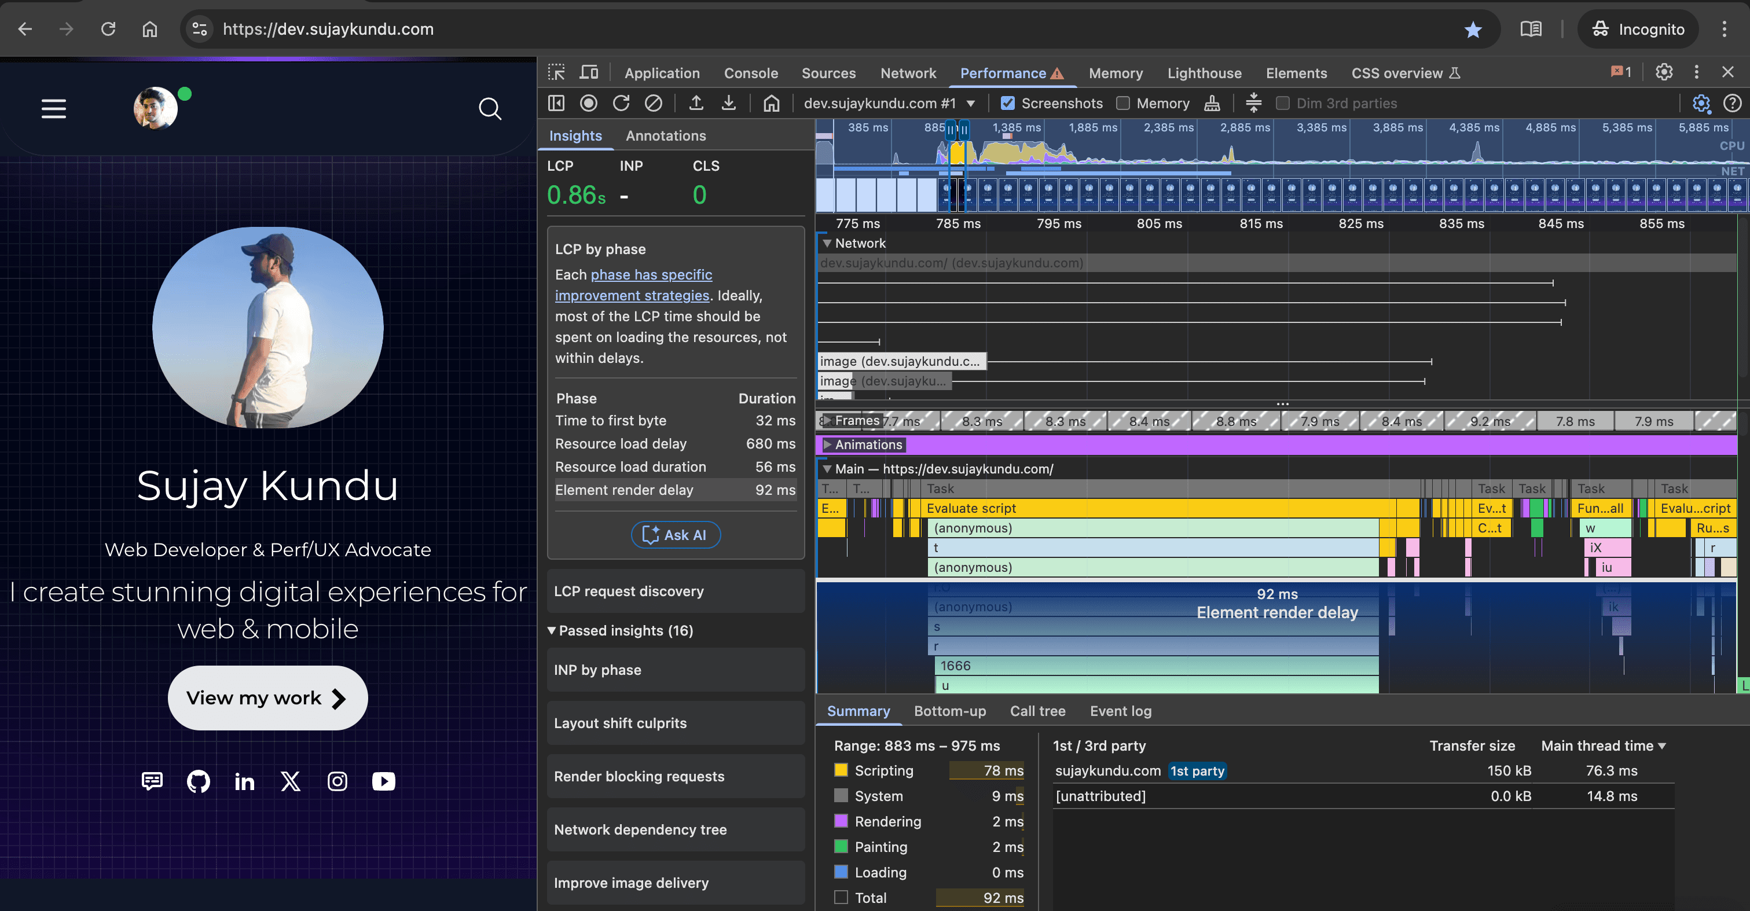Click the collect garbage icon
The height and width of the screenshot is (911, 1750).
(1212, 103)
